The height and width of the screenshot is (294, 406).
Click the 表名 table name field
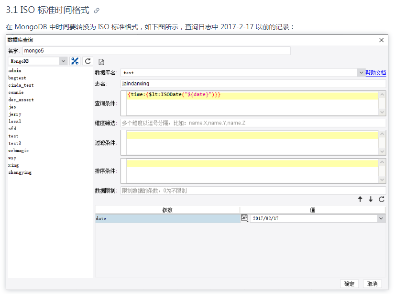pyautogui.click(x=253, y=83)
